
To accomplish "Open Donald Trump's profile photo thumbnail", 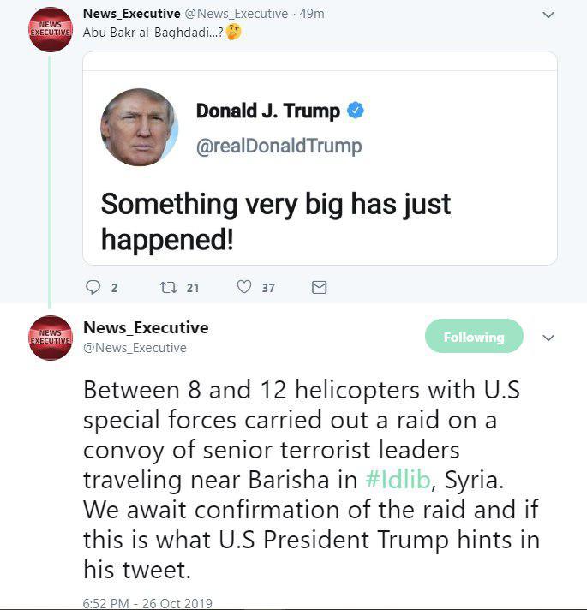I will (140, 127).
